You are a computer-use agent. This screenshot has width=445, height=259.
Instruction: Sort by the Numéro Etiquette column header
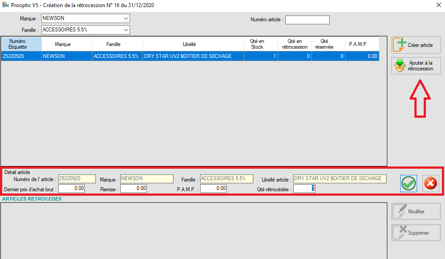pyautogui.click(x=21, y=44)
